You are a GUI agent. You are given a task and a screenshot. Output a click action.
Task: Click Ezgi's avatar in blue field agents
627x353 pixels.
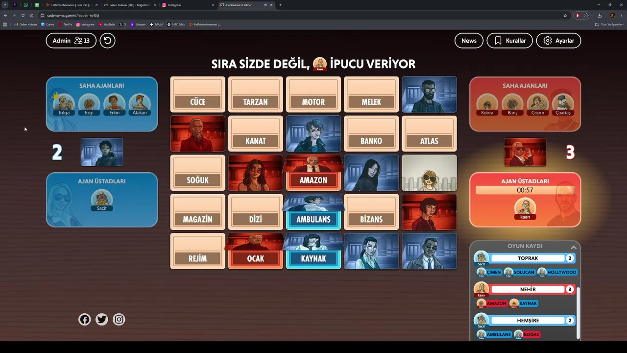click(89, 103)
